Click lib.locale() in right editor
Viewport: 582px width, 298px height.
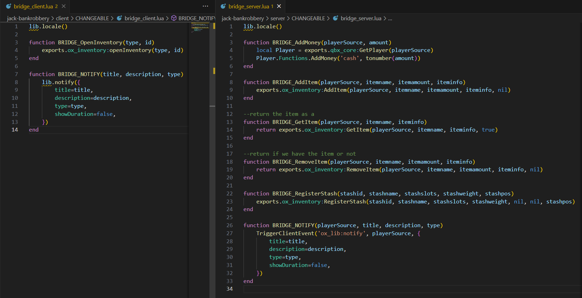pos(263,26)
